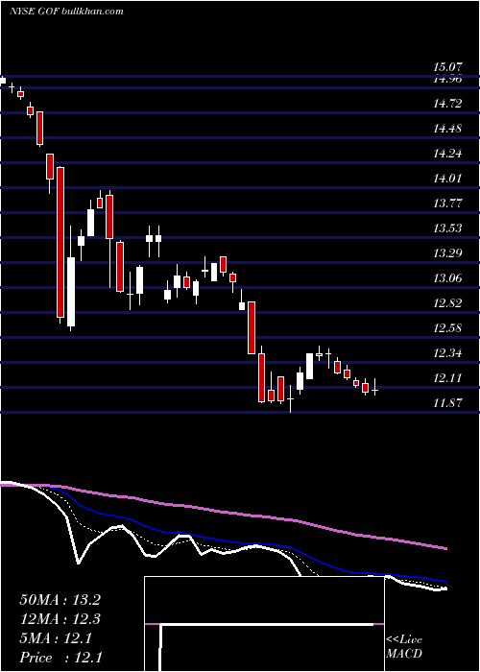Click the NYSE GOF bullkhan.com title text
This screenshot has width=480, height=672.
point(66,11)
